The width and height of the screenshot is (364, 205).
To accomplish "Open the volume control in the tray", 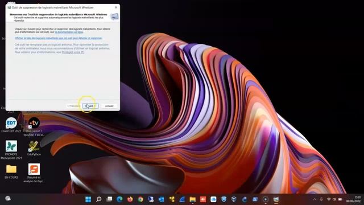I will click(334, 199).
